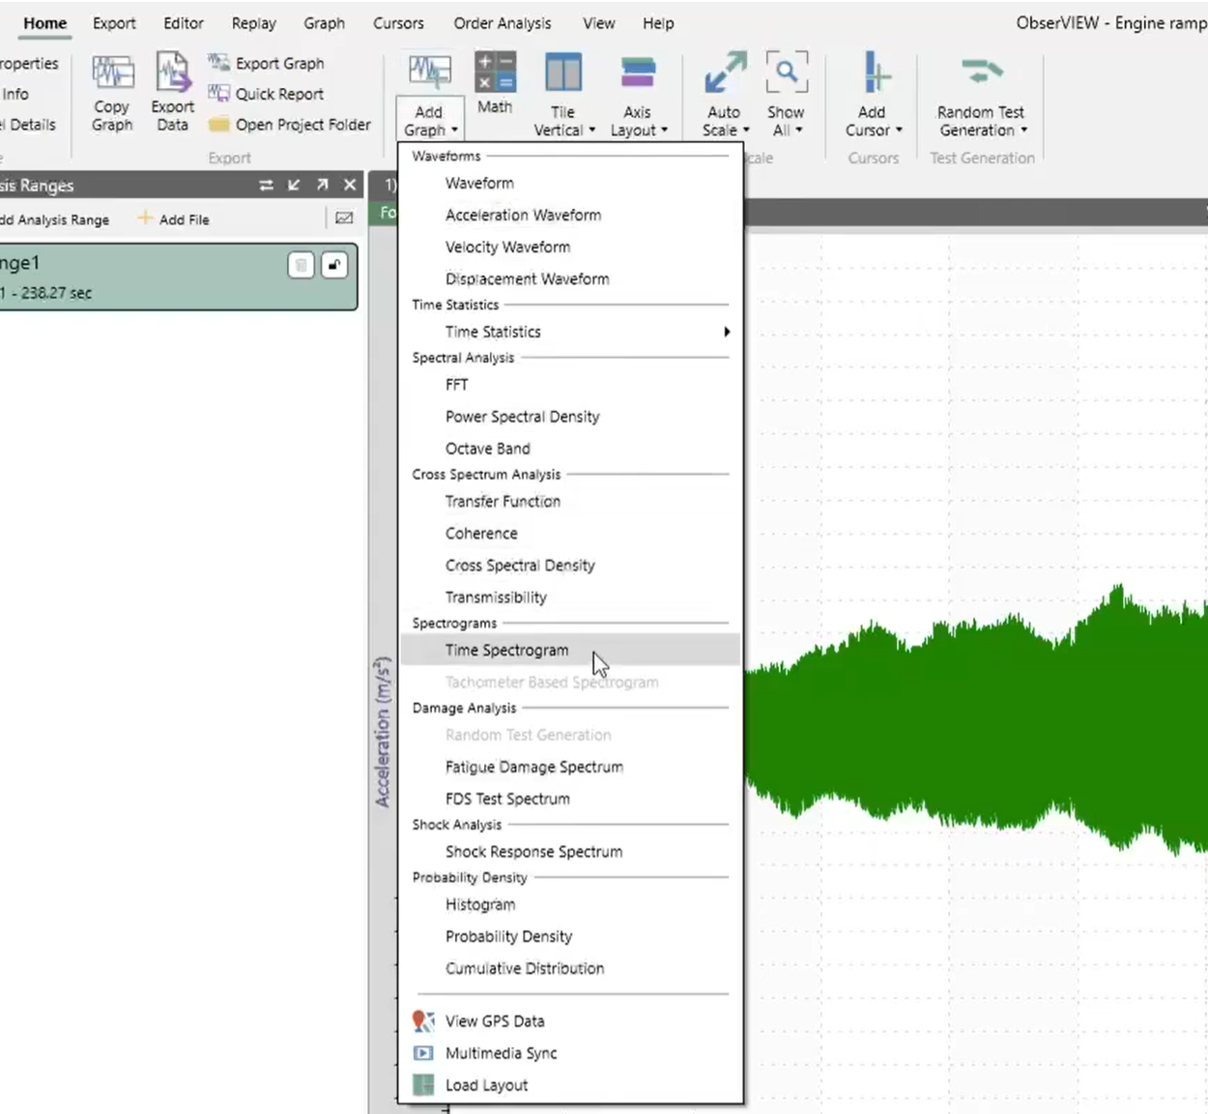Image resolution: width=1208 pixels, height=1114 pixels.
Task: Choose Cross Spectral Density
Action: click(x=570, y=566)
